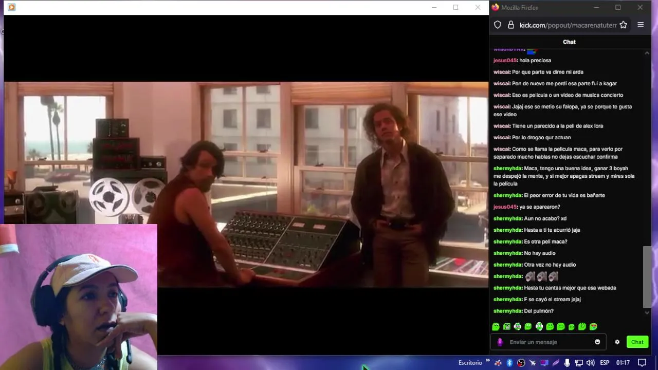Open username jesus045 on 'ya se aparearon?' message
Screen dimensions: 658x370
tap(505, 207)
